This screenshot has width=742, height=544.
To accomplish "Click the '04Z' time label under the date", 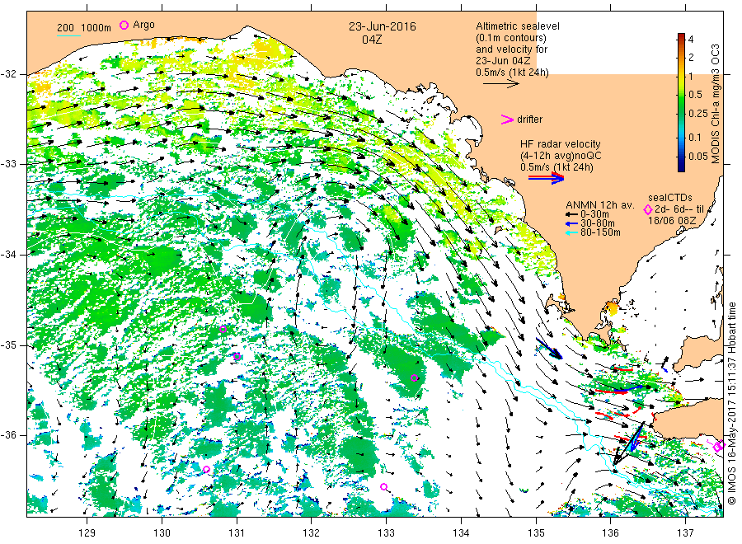I will (372, 40).
